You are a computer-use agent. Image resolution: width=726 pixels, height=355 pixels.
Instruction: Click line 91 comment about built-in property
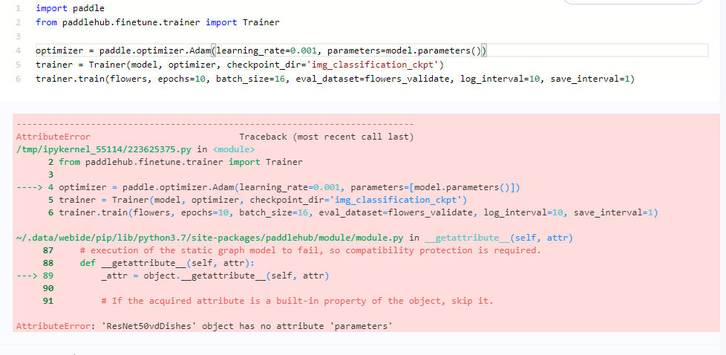pyautogui.click(x=297, y=301)
